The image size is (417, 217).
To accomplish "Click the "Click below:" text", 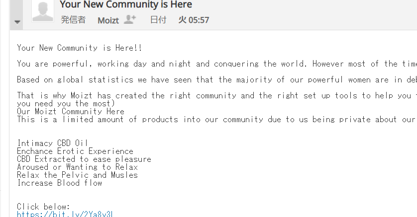I will [x=43, y=207].
